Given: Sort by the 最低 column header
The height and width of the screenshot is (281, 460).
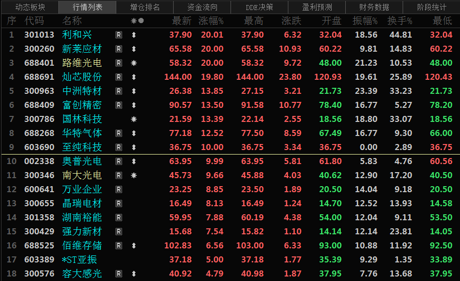Looking at the screenshot, I should pos(442,21).
